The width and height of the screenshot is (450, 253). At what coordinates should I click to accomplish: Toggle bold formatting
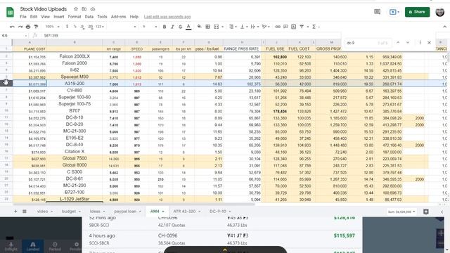tap(165, 27)
